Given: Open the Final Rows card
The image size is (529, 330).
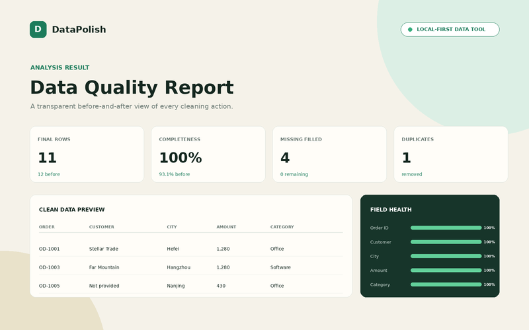Looking at the screenshot, I should pyautogui.click(x=87, y=154).
